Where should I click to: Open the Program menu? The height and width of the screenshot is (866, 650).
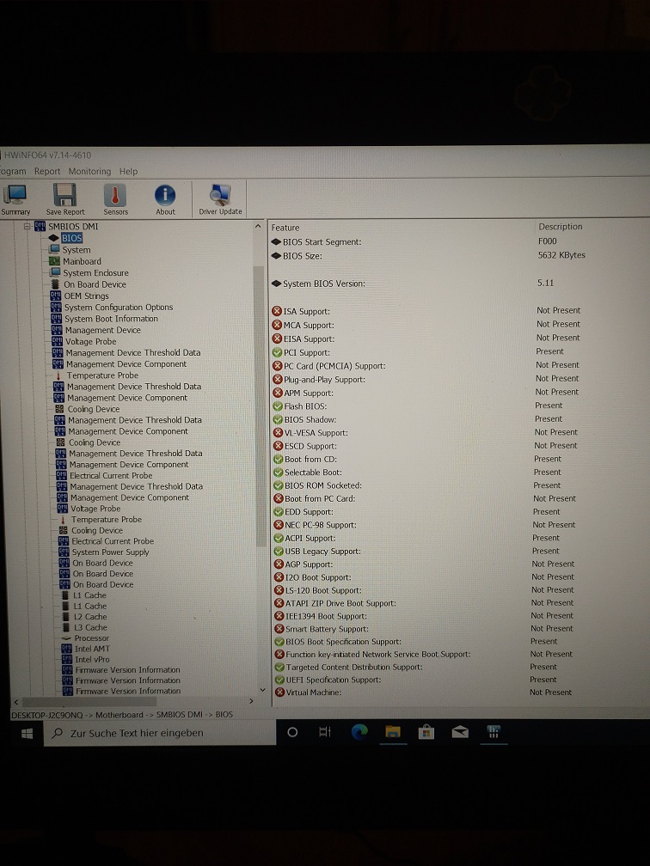[13, 171]
